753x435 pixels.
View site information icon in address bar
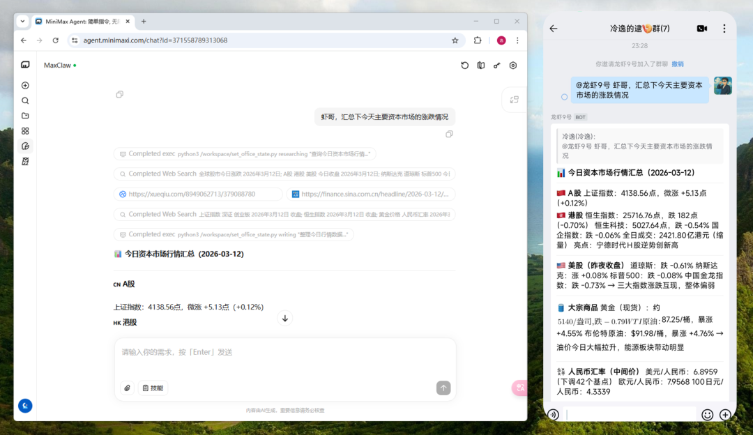pyautogui.click(x=75, y=40)
